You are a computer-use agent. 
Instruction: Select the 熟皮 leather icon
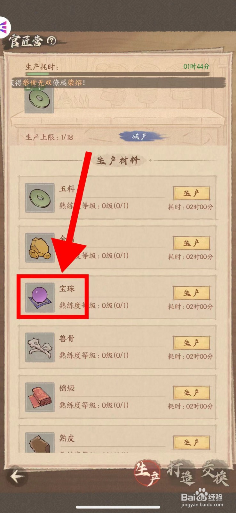[x=40, y=442]
